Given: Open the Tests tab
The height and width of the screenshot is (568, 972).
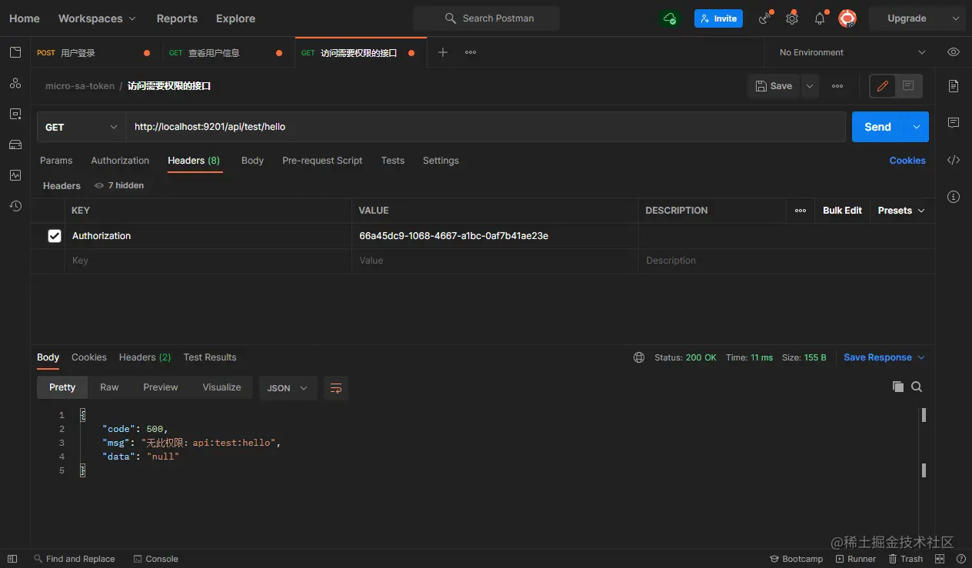Looking at the screenshot, I should (393, 161).
